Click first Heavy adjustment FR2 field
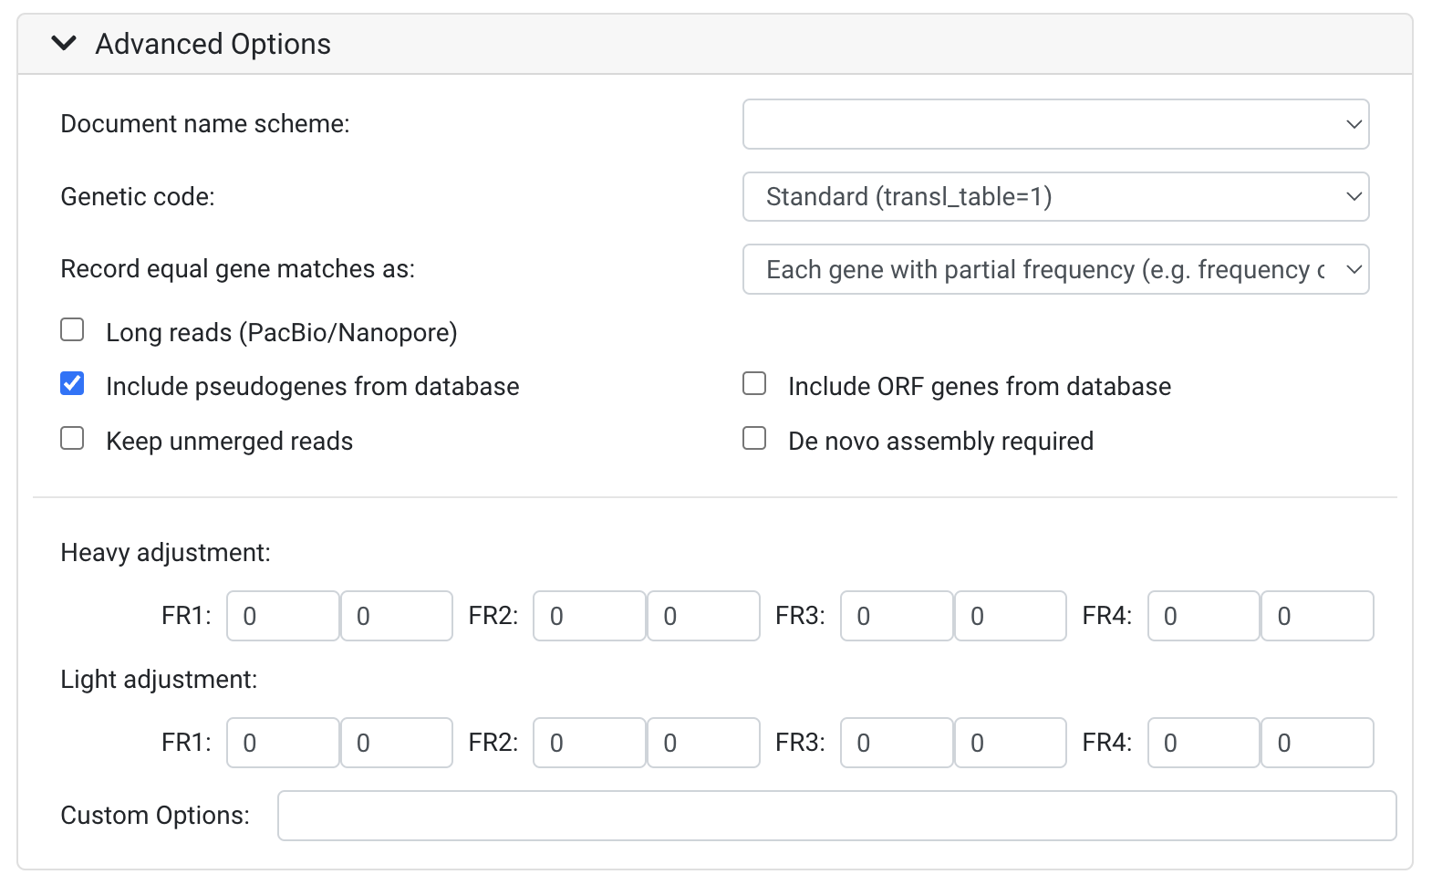Viewport: 1432px width, 885px height. click(x=589, y=616)
